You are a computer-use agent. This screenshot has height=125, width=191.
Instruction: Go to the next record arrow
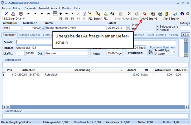point(42,14)
